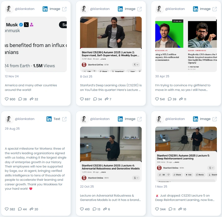This screenshot has height=217, width=222.
Task: Open the CS230 Lecture 2 video thumbnail
Action: [111, 44]
